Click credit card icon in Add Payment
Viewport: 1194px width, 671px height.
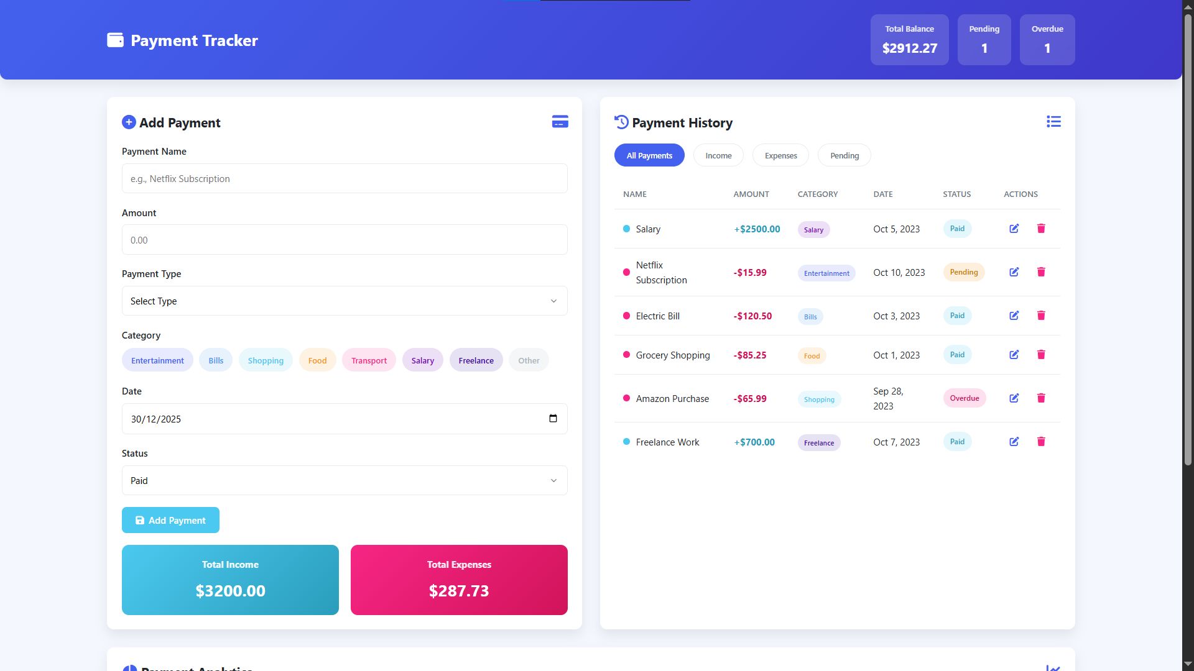[560, 122]
